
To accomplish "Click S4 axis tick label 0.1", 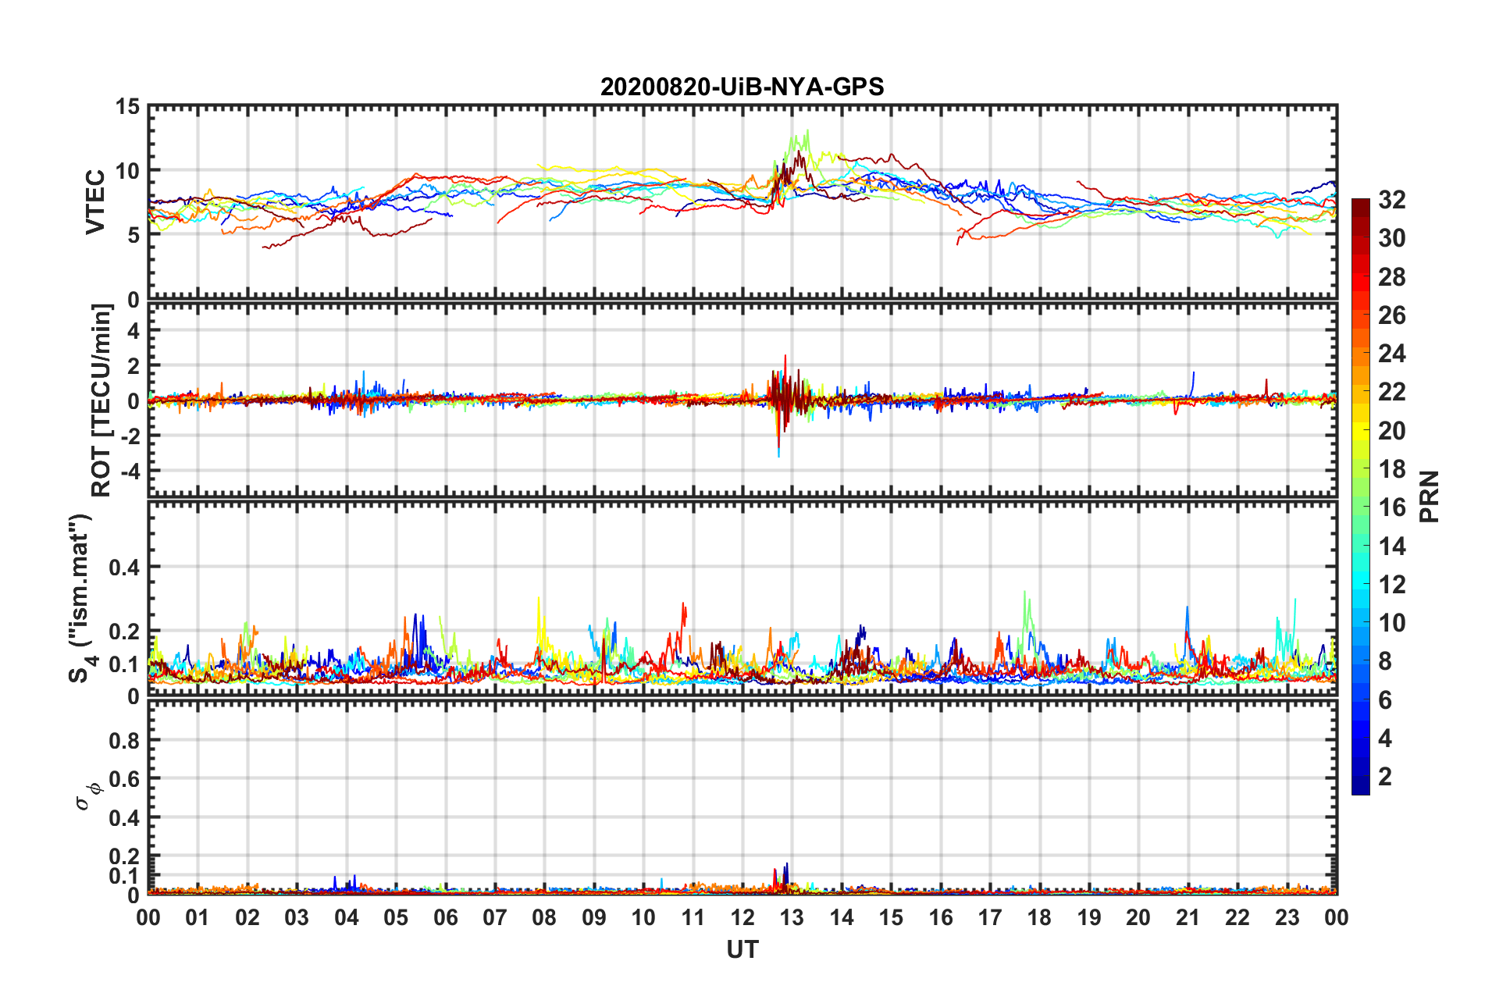I will (124, 664).
